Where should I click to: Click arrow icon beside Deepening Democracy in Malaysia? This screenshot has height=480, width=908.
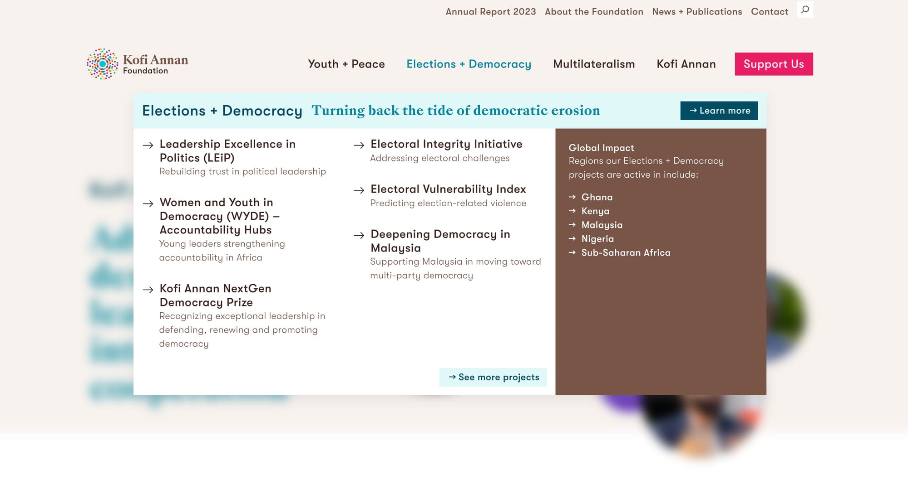[x=359, y=235]
